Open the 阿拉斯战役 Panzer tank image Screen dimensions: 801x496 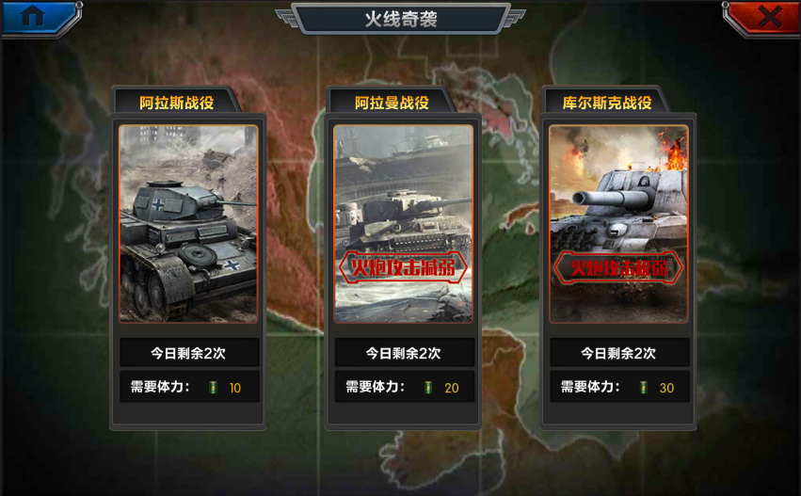coord(188,224)
